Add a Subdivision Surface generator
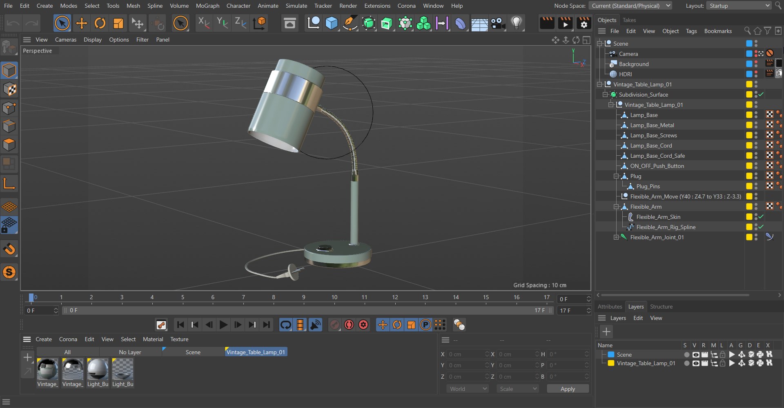Image resolution: width=784 pixels, height=408 pixels. pos(368,23)
